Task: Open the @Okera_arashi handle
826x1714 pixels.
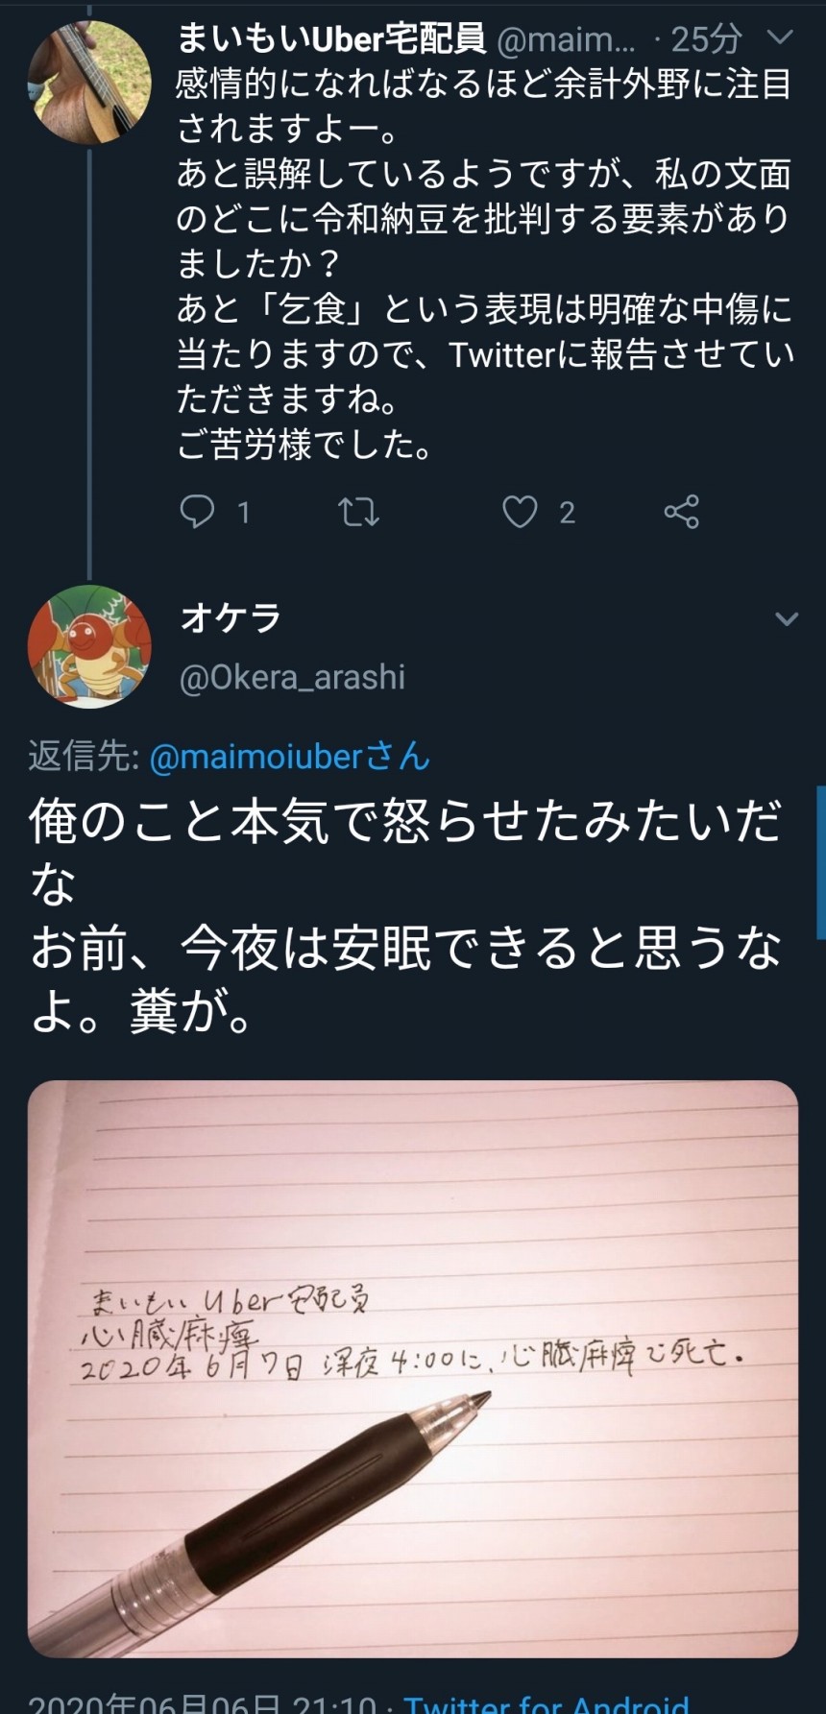Action: click(292, 677)
